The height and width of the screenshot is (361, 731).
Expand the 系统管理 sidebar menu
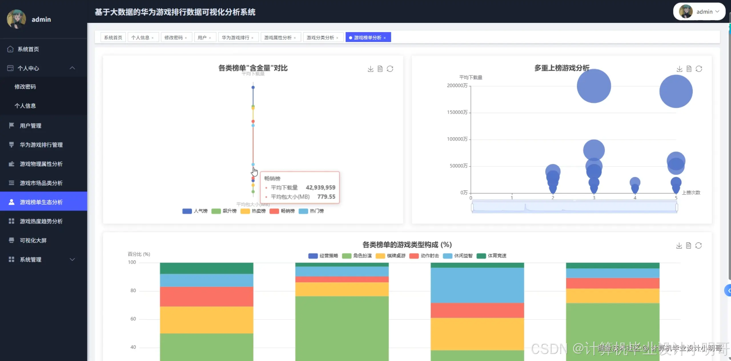[72, 259]
